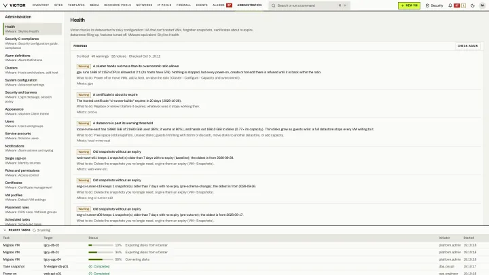Collapse the Recent Tasks panel chevron

click(5, 230)
